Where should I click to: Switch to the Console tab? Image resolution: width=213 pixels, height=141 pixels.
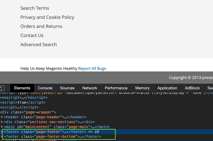pyautogui.click(x=45, y=88)
